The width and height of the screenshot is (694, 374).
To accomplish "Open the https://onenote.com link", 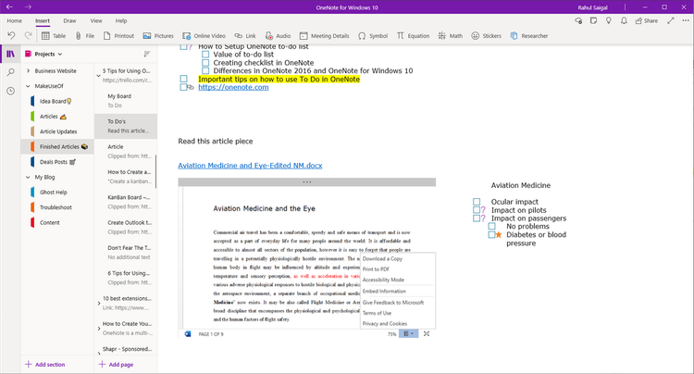I will pyautogui.click(x=233, y=87).
